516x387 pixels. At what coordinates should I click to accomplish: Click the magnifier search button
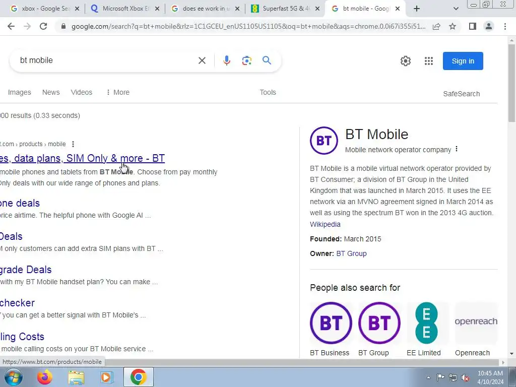point(267,60)
